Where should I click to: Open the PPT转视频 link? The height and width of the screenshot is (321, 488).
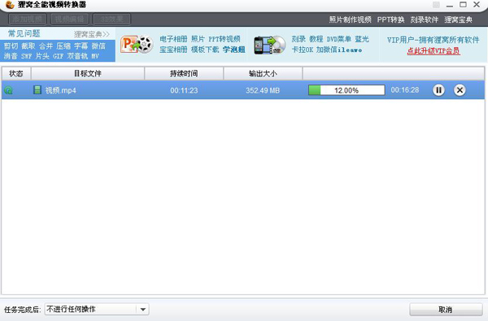(x=224, y=39)
